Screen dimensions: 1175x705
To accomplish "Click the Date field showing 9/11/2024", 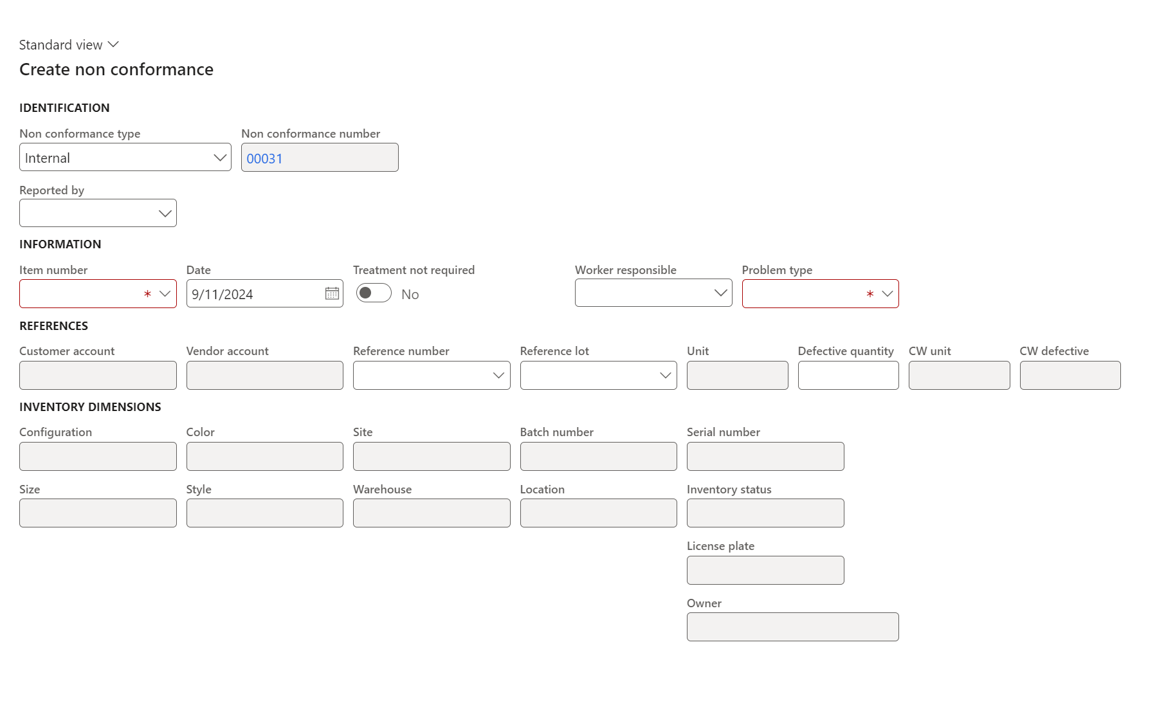I will pos(254,294).
